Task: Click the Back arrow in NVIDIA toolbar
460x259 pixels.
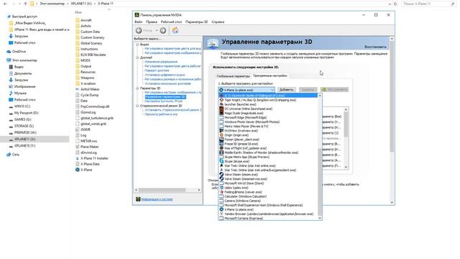Action: tap(139, 30)
